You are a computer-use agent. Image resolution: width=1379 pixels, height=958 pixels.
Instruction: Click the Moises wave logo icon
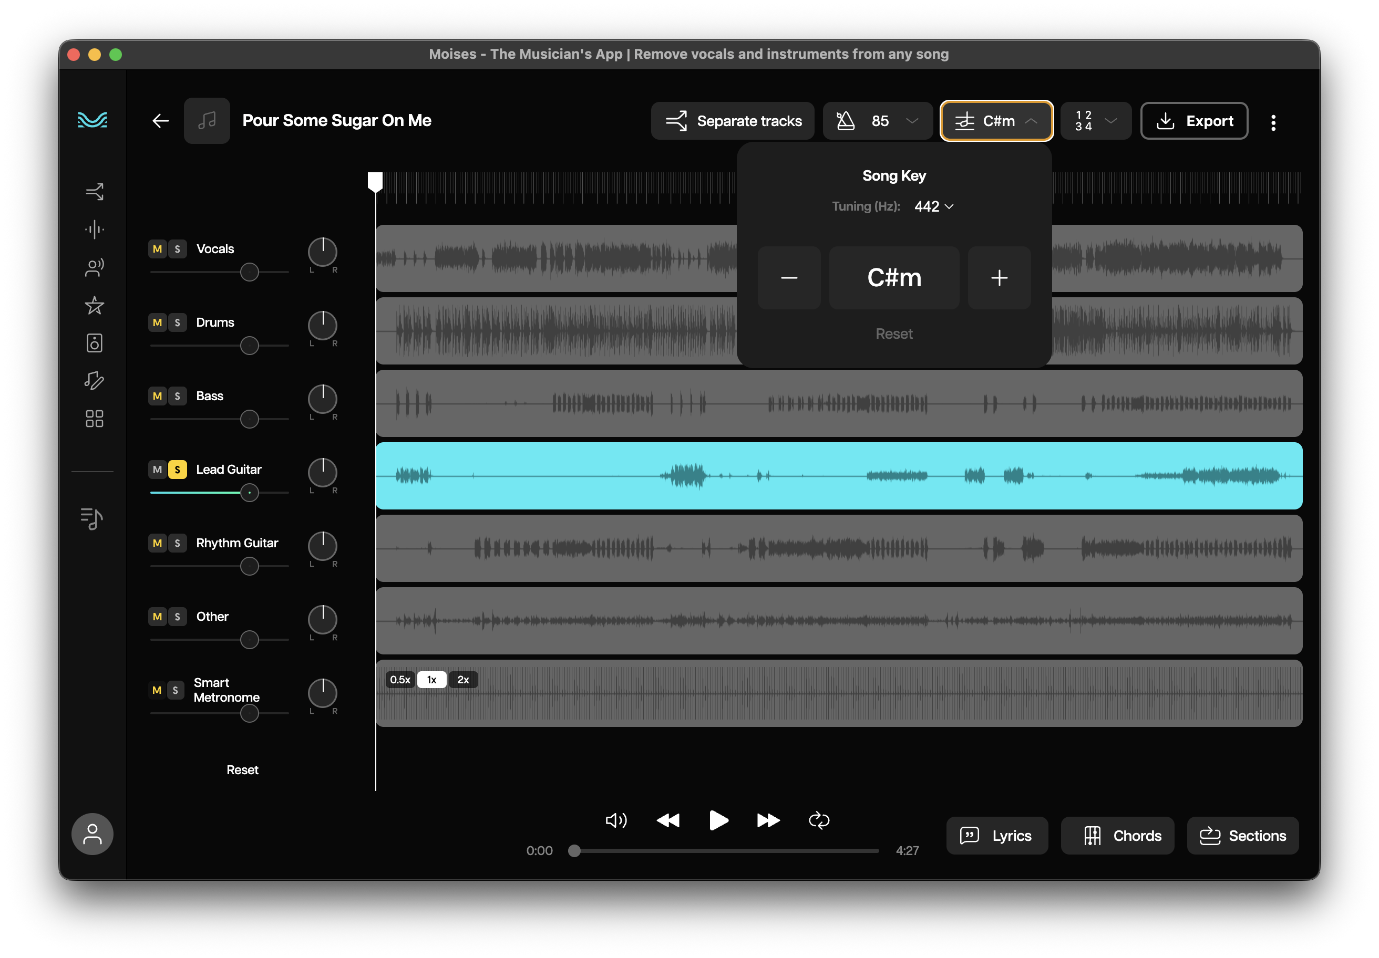tap(92, 120)
